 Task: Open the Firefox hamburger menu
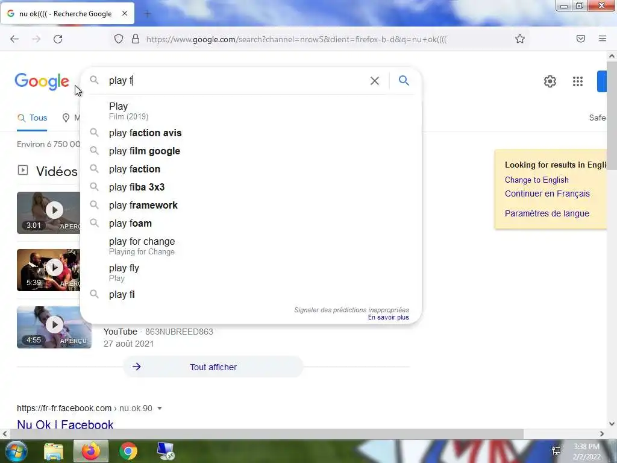coord(603,39)
